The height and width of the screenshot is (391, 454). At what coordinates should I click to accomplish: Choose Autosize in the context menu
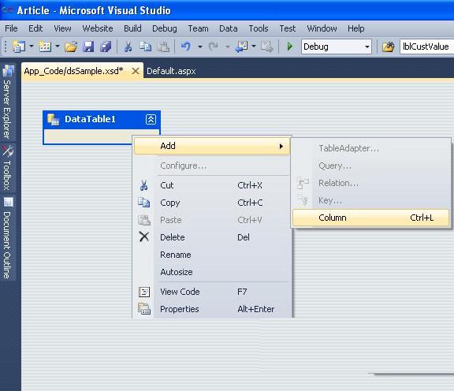(212, 272)
